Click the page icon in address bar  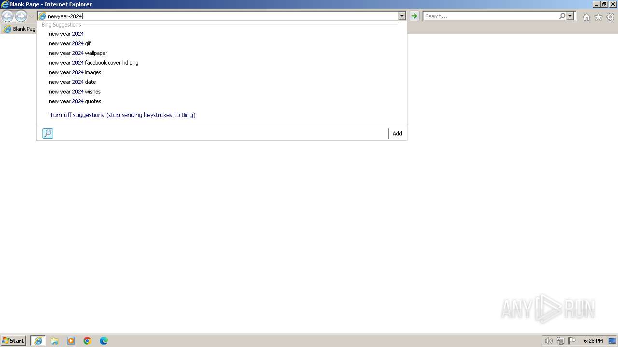point(42,16)
